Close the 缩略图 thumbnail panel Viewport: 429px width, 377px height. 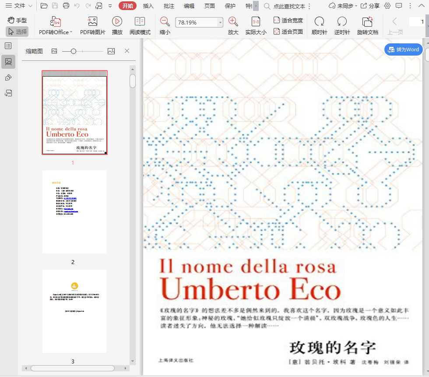pyautogui.click(x=127, y=51)
